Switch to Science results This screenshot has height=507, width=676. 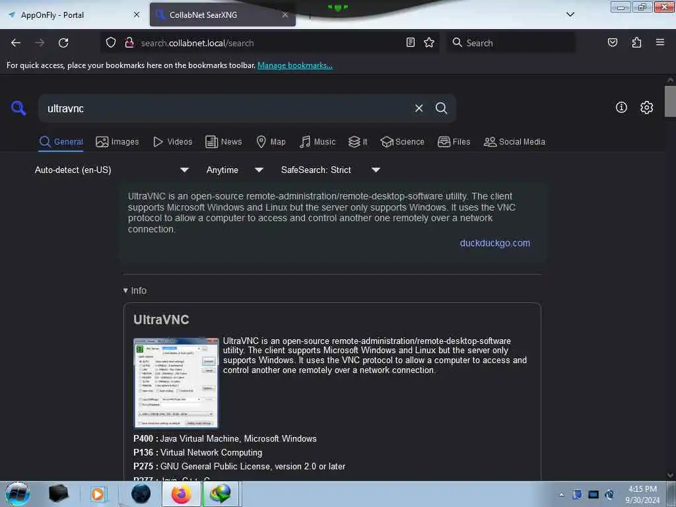(402, 142)
